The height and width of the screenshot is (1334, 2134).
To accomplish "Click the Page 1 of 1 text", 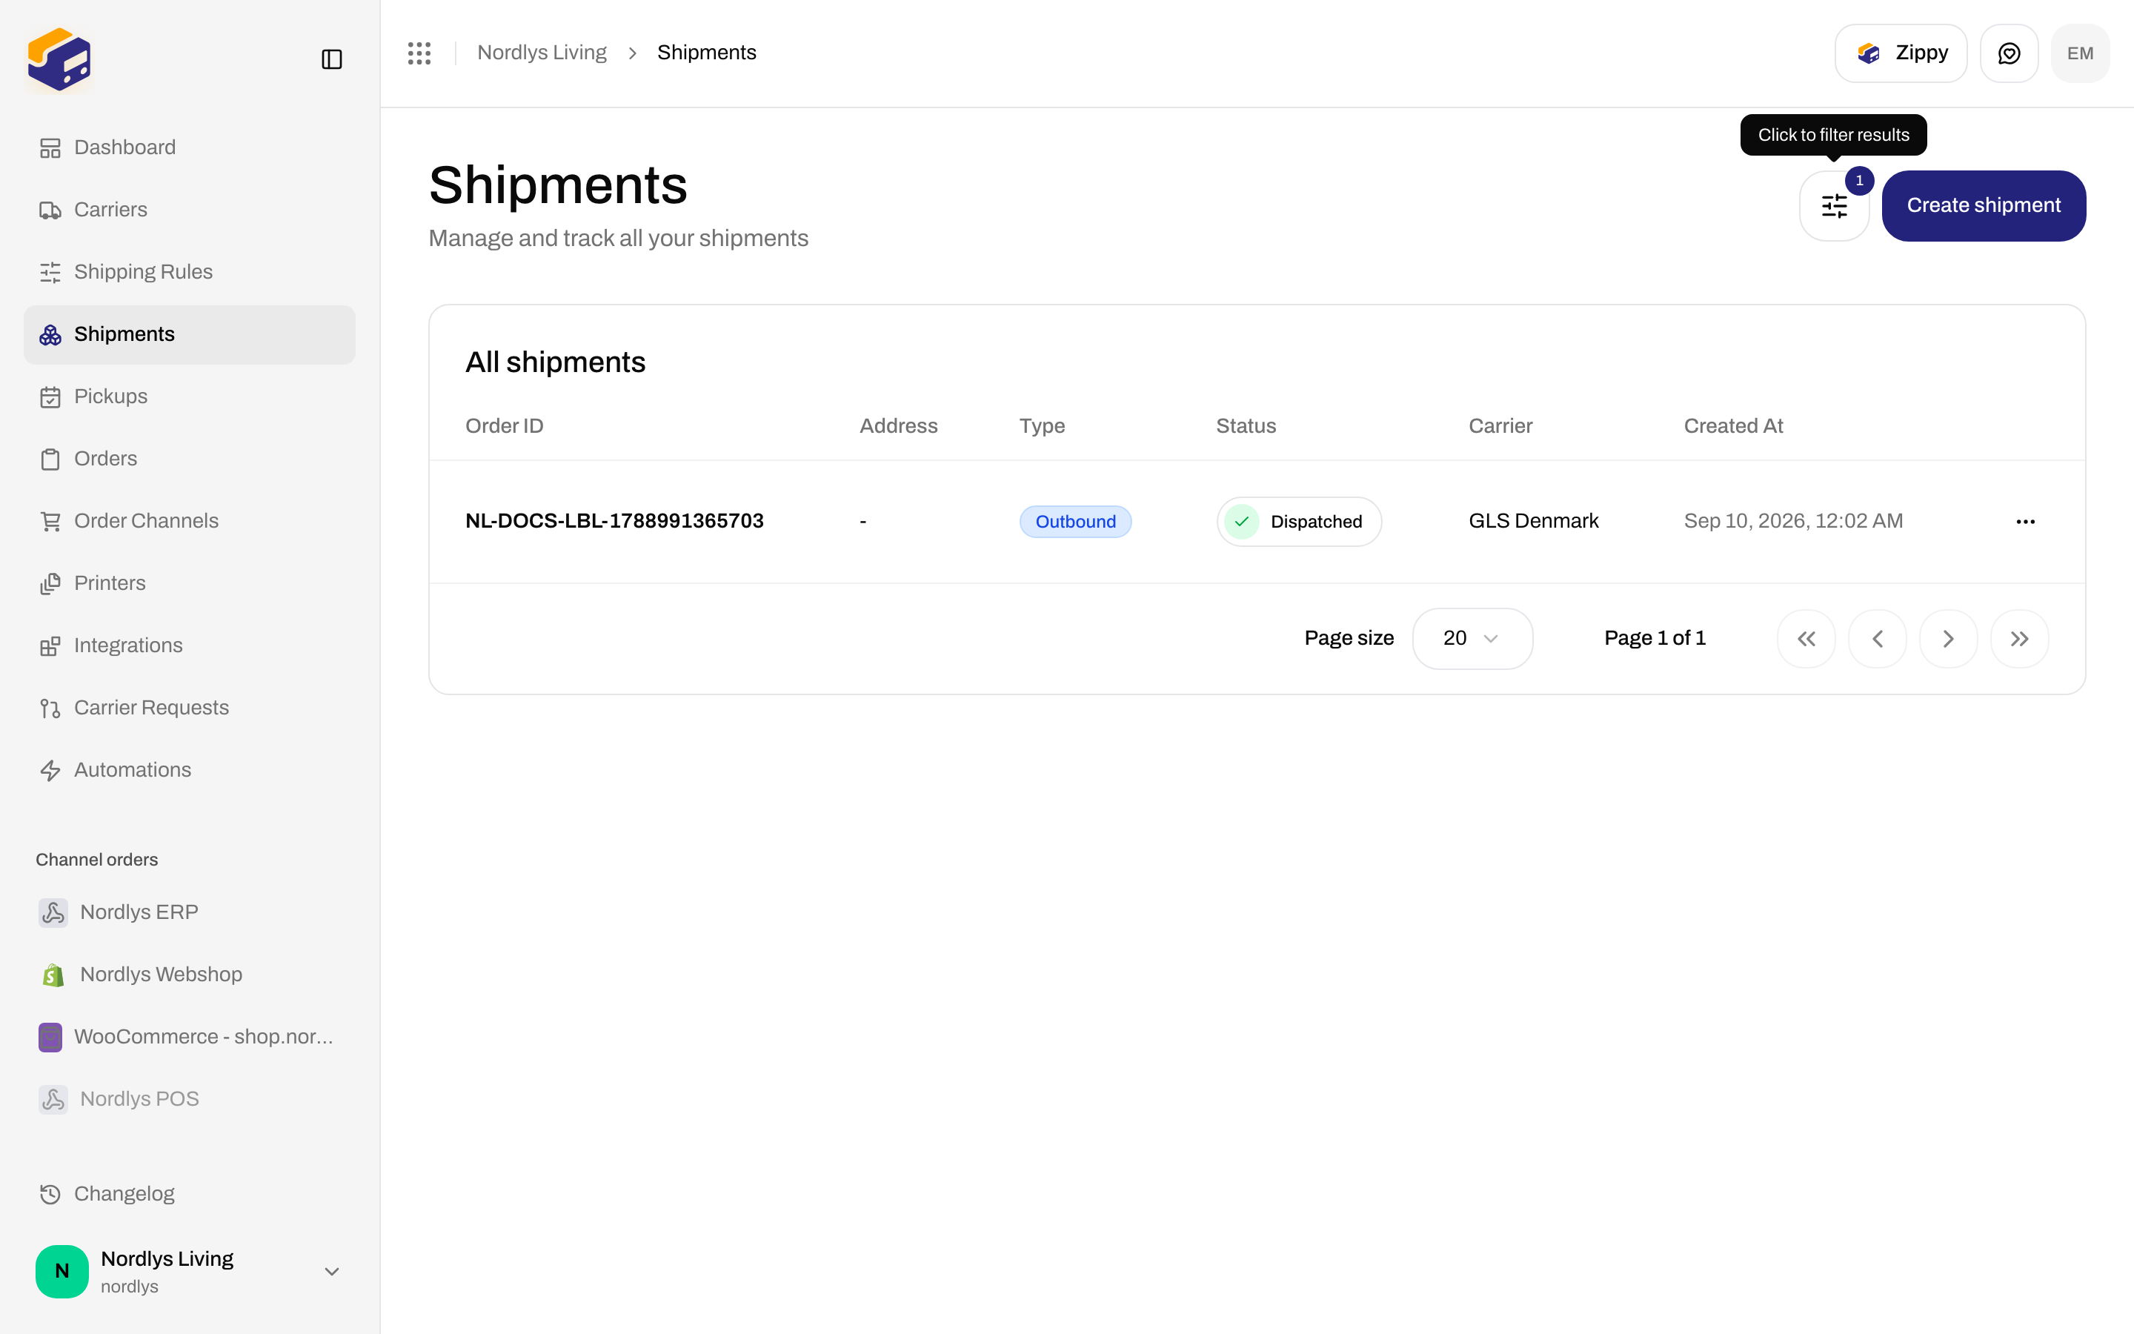I will click(1655, 638).
